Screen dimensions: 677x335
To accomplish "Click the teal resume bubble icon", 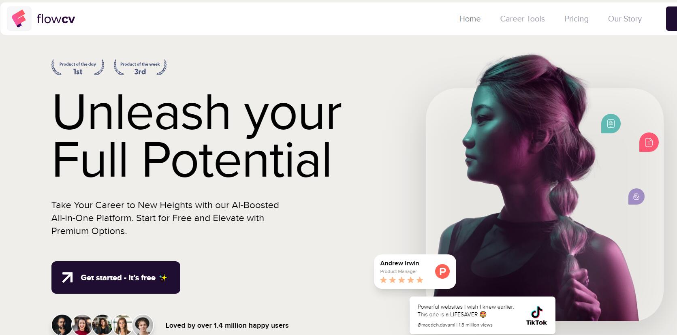I will point(611,124).
